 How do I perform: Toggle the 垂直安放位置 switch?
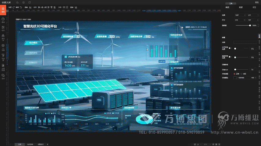(x=235, y=57)
